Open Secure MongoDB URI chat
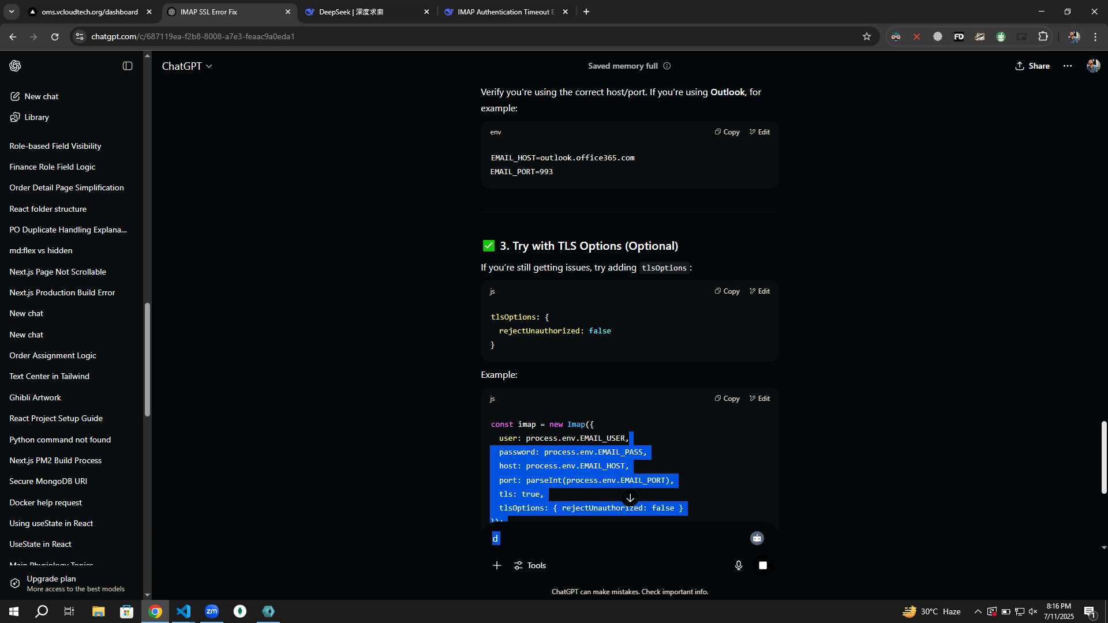 [x=48, y=481]
